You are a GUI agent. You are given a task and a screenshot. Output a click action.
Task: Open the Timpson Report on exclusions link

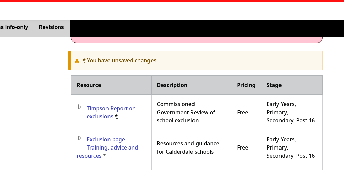[111, 112]
